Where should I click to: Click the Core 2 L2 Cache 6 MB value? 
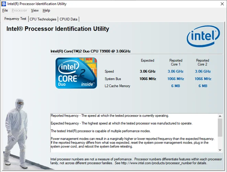(x=203, y=86)
